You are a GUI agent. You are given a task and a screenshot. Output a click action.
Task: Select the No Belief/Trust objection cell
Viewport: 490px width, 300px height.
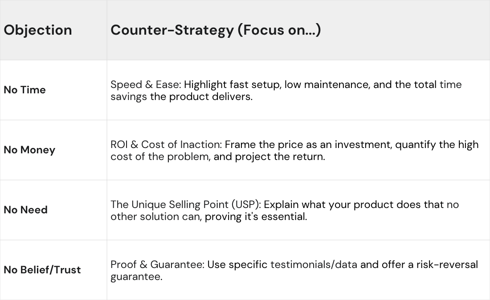[42, 270]
